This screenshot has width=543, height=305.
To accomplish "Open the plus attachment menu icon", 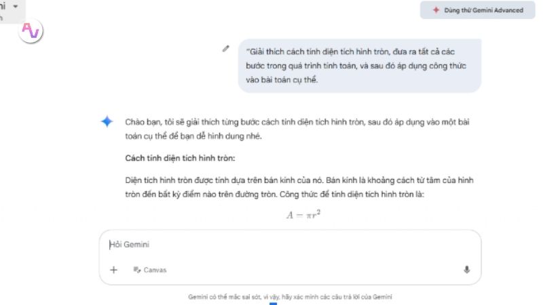I will pos(113,270).
